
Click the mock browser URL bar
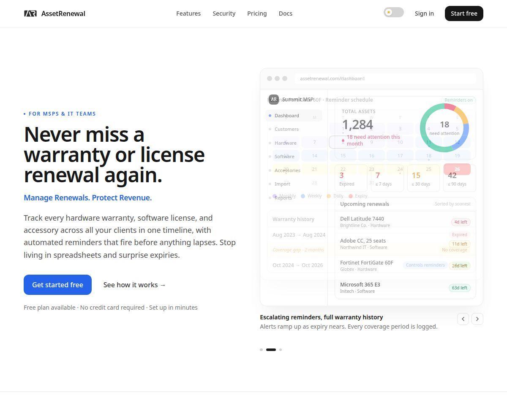pos(386,78)
